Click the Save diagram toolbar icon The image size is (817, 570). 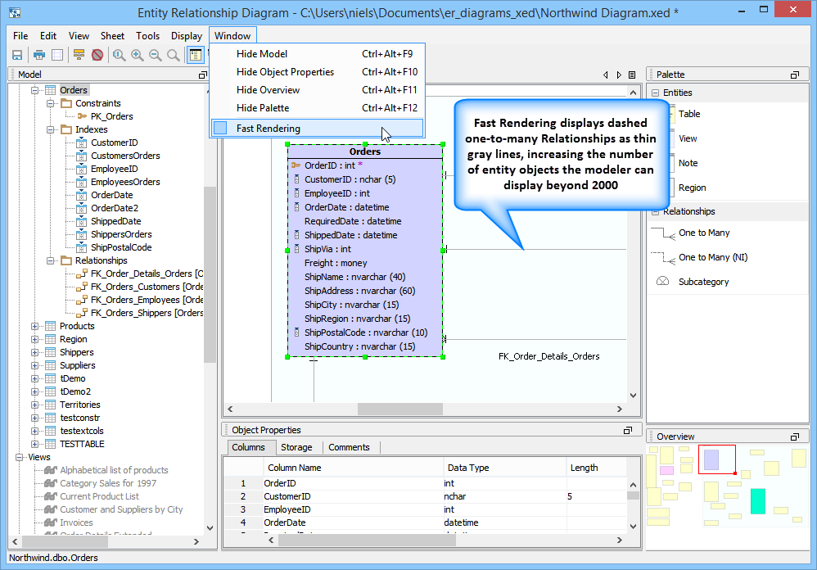point(17,55)
